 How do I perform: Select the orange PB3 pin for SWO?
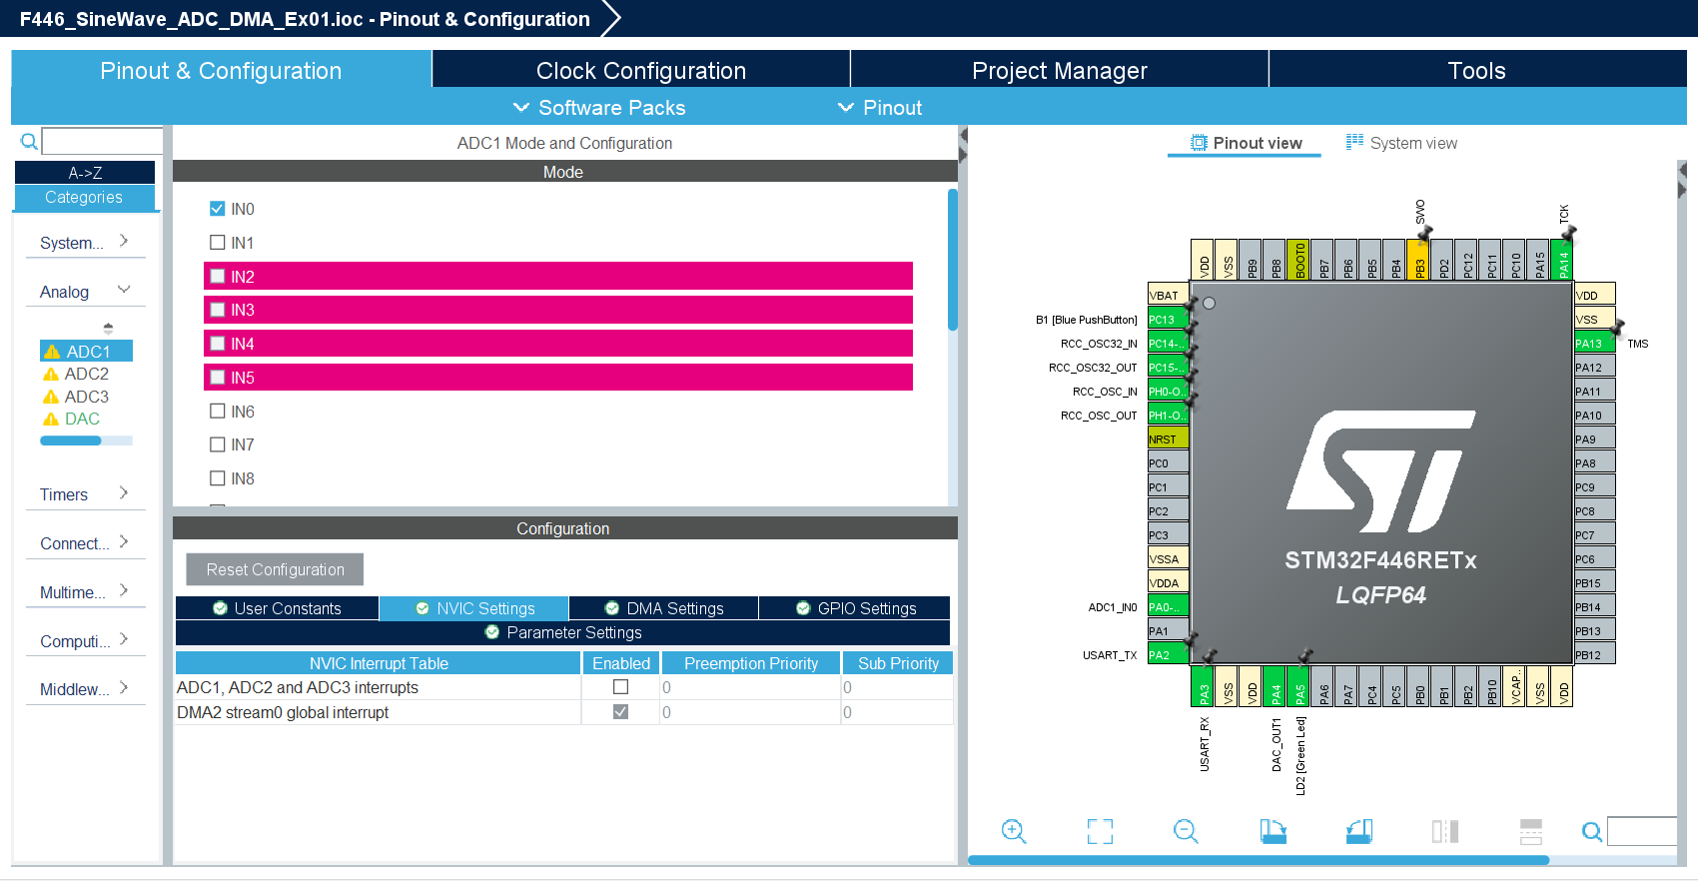pos(1419,259)
